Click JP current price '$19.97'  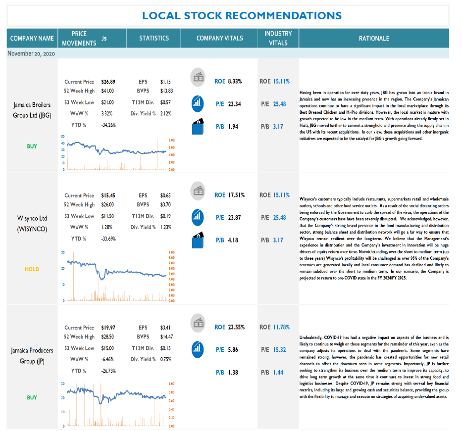coord(108,328)
